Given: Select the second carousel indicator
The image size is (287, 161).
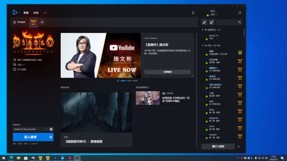Looking at the screenshot, I should [129, 81].
